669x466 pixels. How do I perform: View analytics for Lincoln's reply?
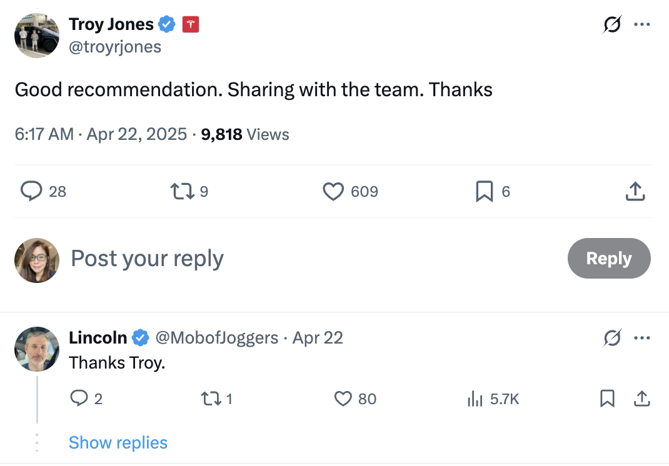pyautogui.click(x=476, y=399)
